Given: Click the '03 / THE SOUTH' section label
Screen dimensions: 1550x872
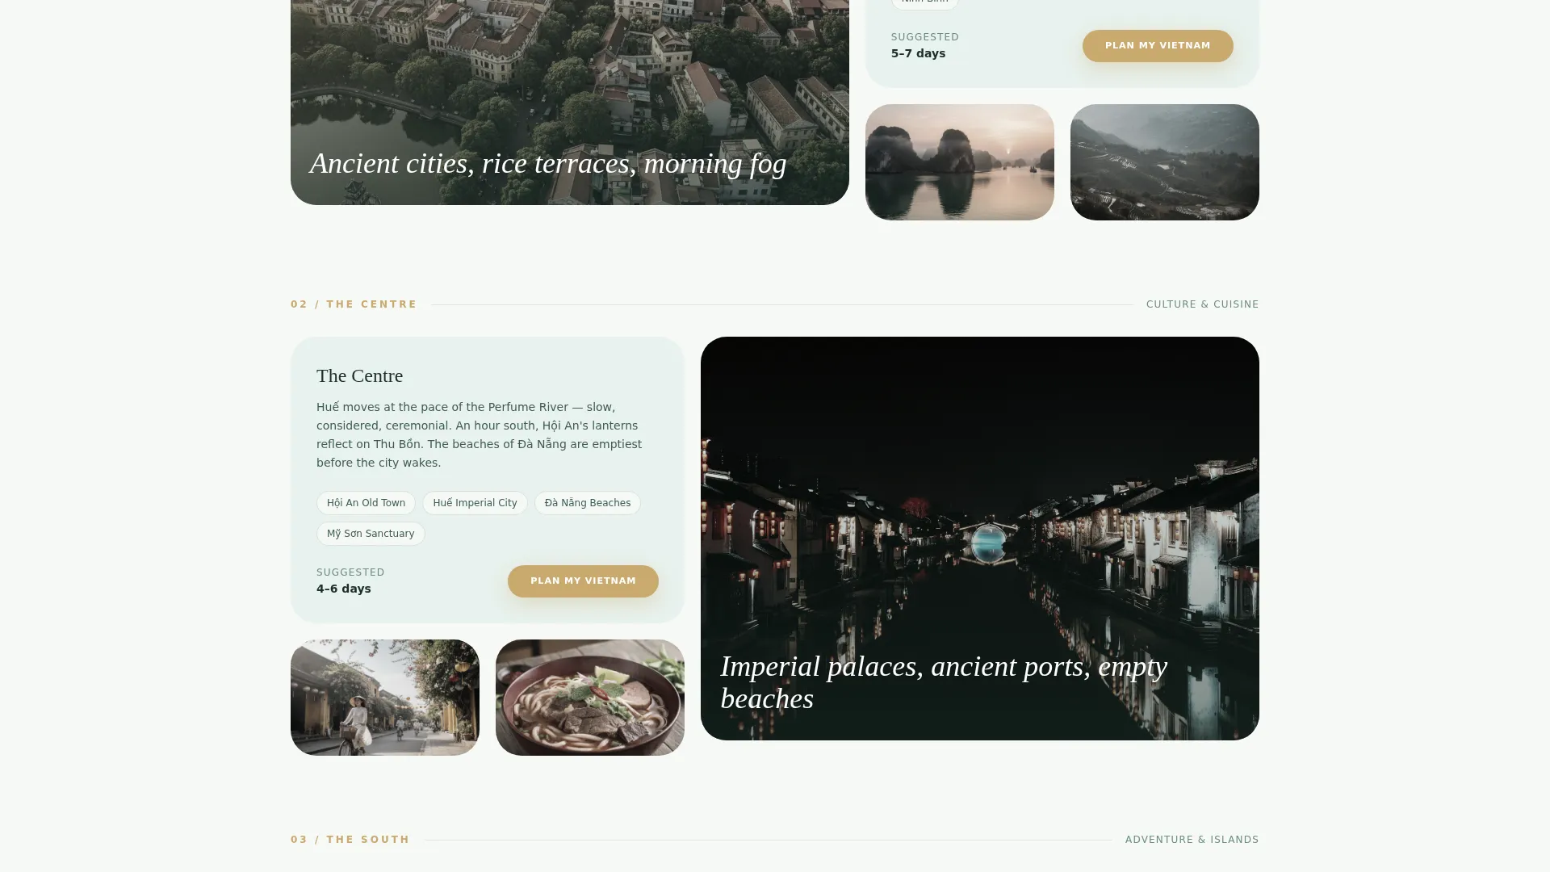Looking at the screenshot, I should (350, 840).
